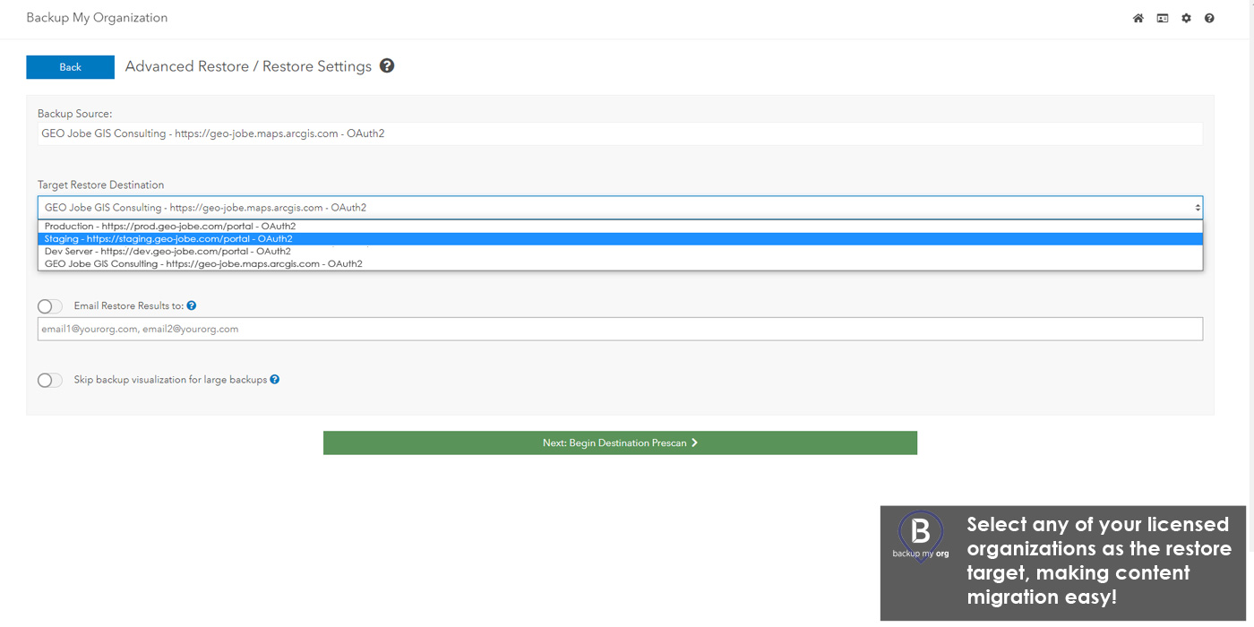
Task: Collapse the Target Restore Destination dropdown
Action: 620,207
